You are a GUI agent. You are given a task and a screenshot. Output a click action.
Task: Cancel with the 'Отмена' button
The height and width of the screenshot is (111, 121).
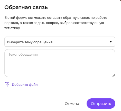click(x=72, y=104)
